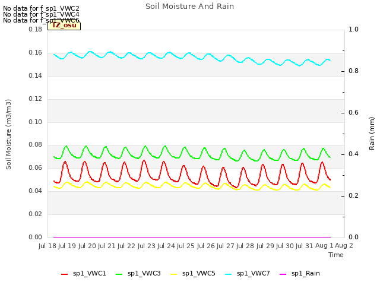Click the TZ_osu annotation box

(x=64, y=26)
